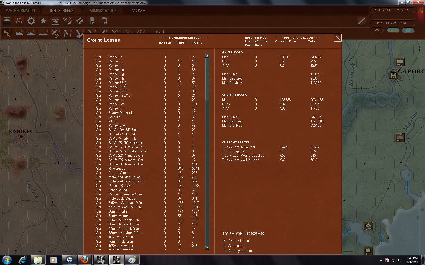Select the F4 amphibious transport mode
This screenshot has height=265, width=425.
click(43, 33)
